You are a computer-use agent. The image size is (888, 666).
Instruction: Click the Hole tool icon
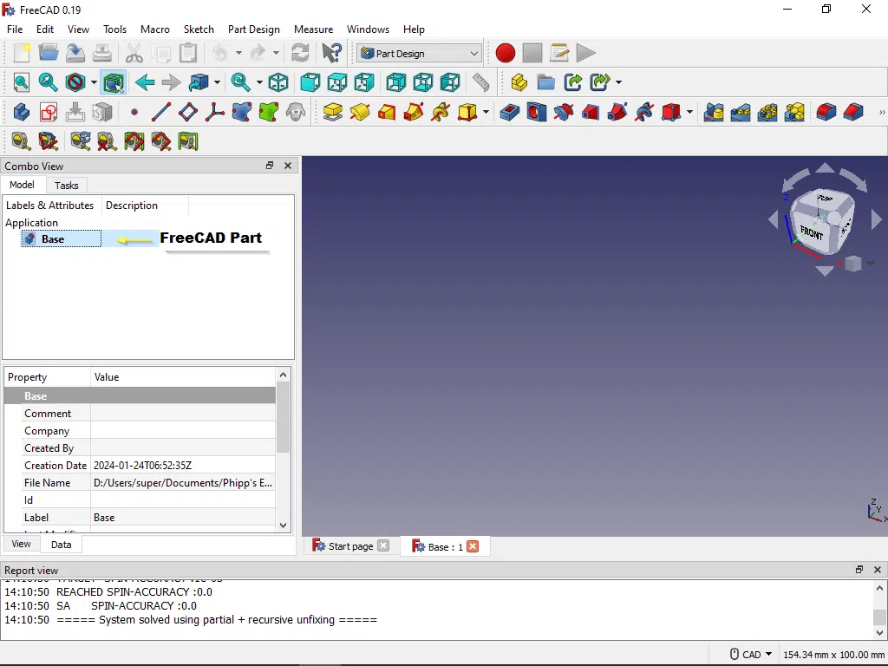536,112
